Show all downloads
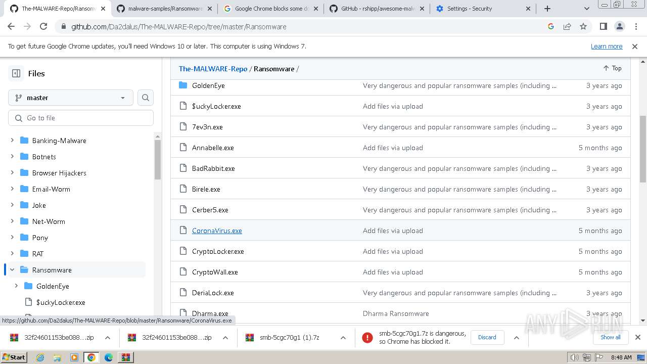This screenshot has height=364, width=647. [611, 337]
